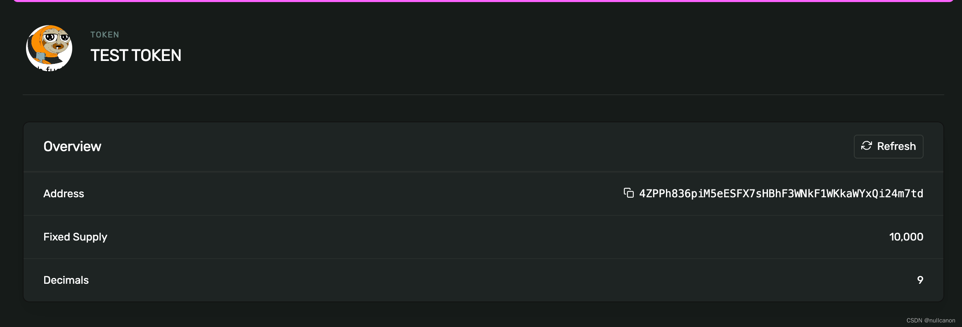
Task: Click the Decimals label
Action: (66, 280)
